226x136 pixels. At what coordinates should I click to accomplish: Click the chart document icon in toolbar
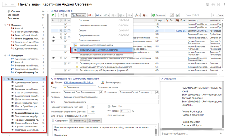pyautogui.click(x=177, y=15)
